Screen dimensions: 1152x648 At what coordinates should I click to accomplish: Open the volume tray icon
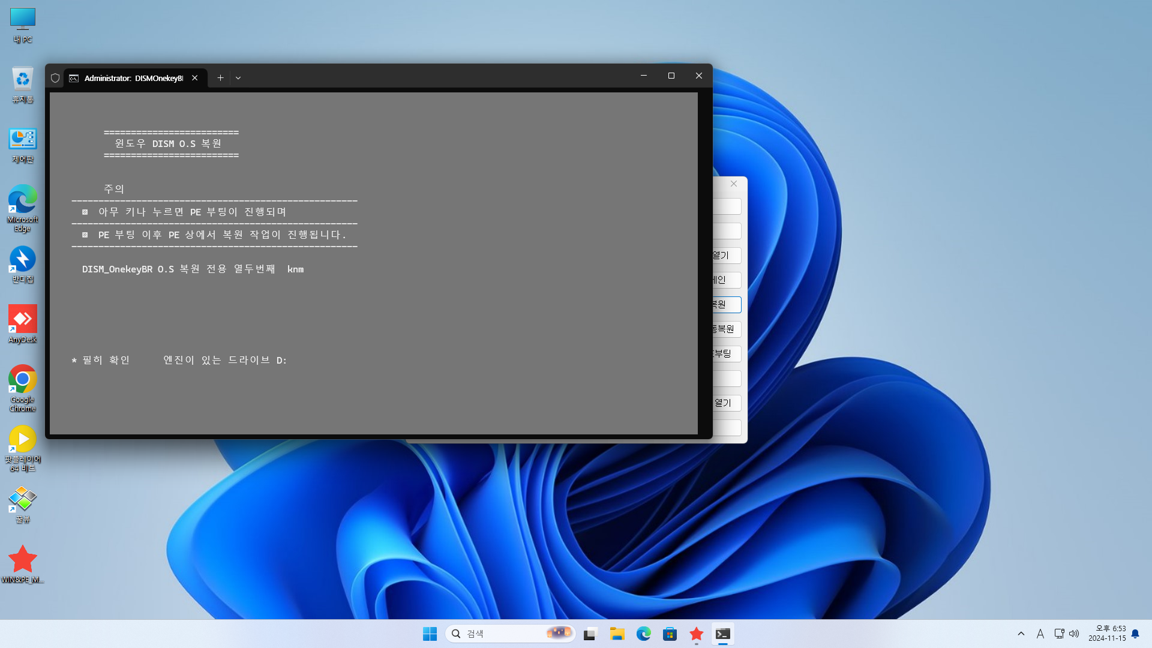(1074, 634)
